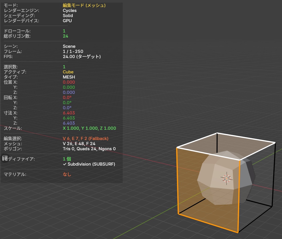
Task: Click the アクティブ: label
Action: [x=15, y=72]
